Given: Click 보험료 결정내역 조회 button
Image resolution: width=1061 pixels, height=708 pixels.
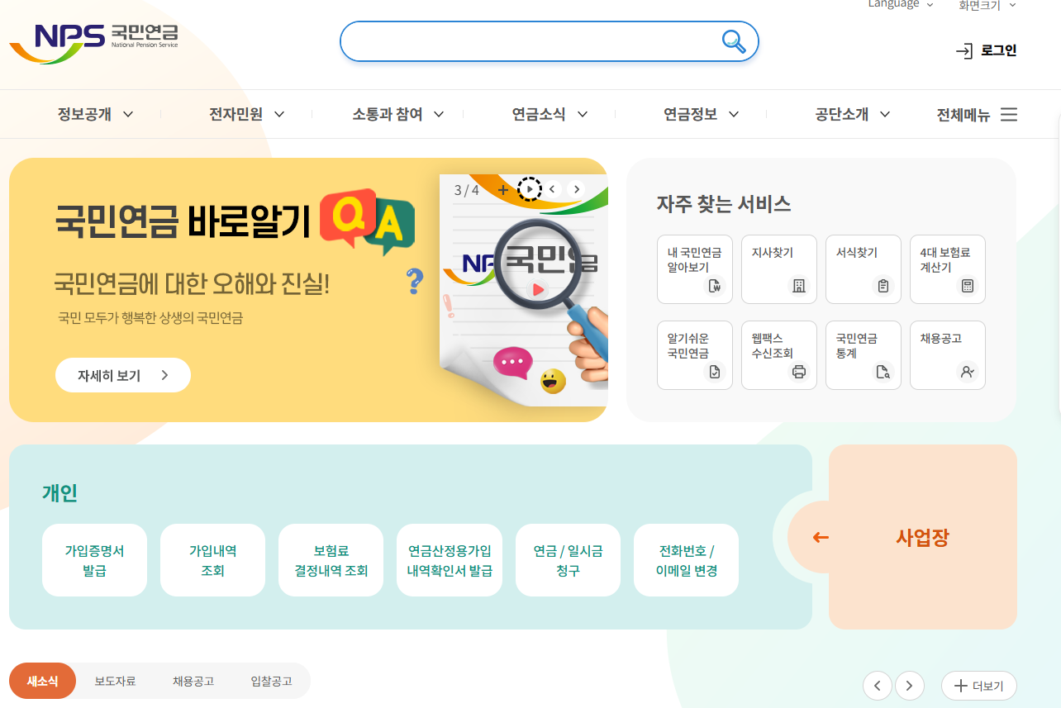Looking at the screenshot, I should (x=331, y=560).
